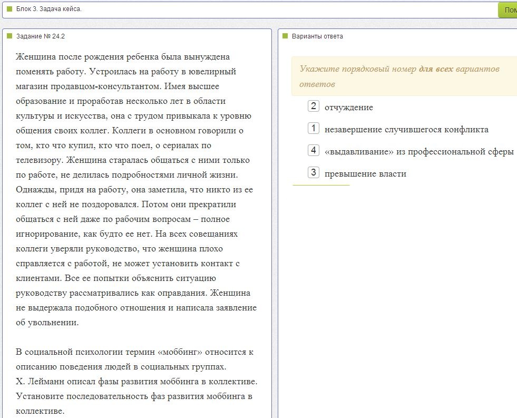This screenshot has width=517, height=418.
Task: Click the green square icon near "Задание № 24.2"
Action: (x=9, y=36)
